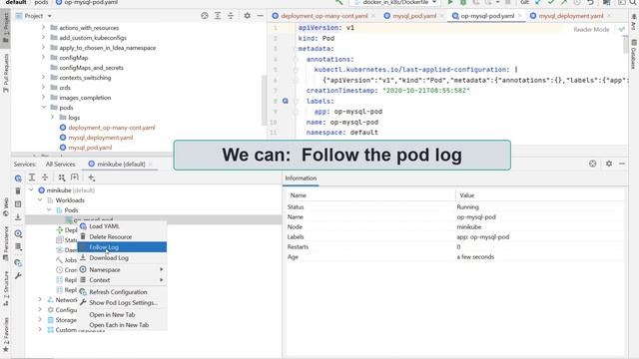
Task: Collapse the pods folder
Action: click(43, 107)
